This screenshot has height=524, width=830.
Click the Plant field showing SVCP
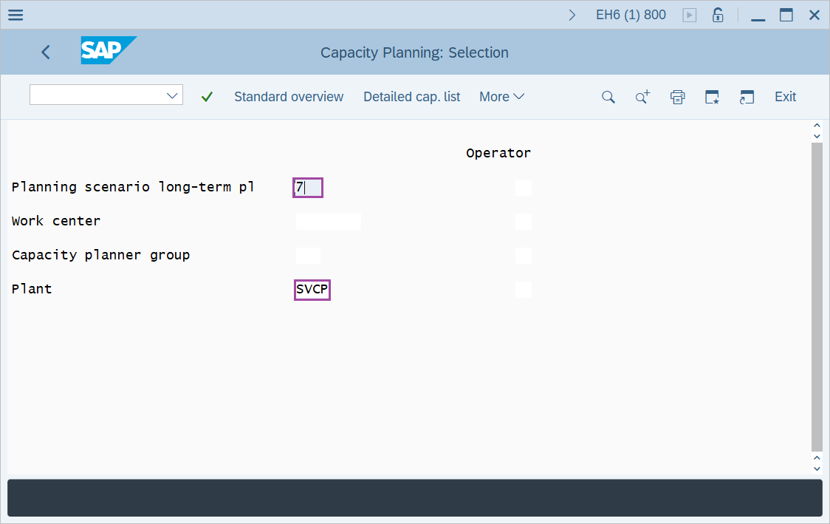point(311,289)
